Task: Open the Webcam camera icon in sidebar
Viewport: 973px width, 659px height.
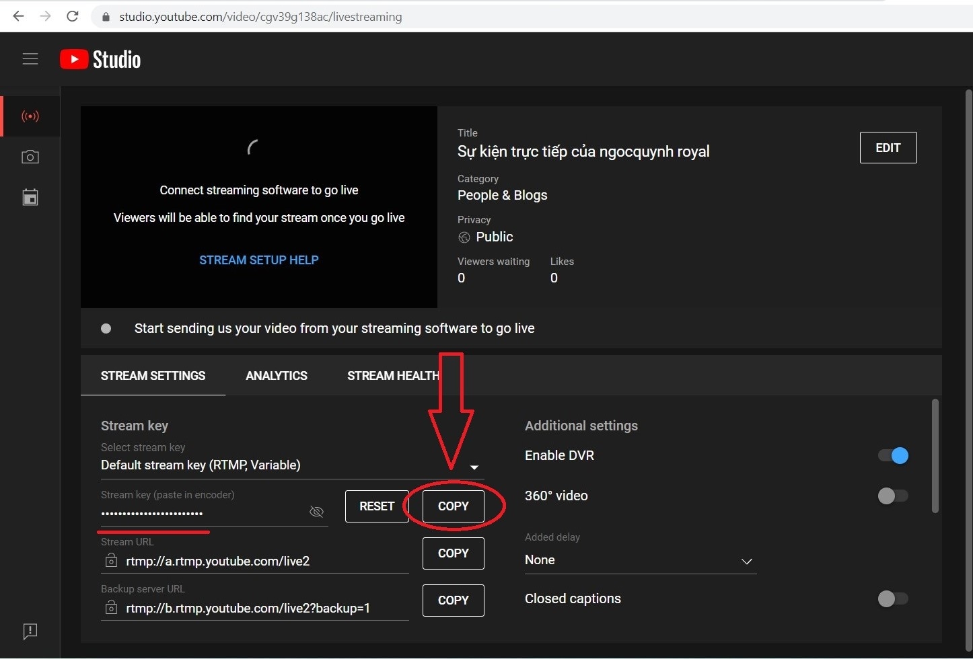Action: click(30, 157)
